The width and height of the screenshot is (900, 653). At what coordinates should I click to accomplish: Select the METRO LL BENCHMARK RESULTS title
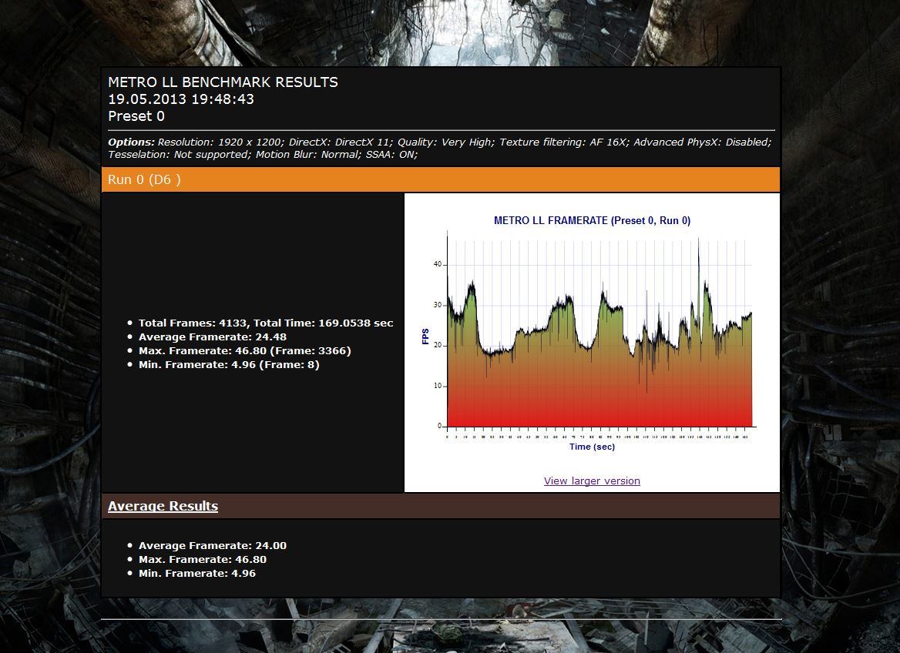pyautogui.click(x=223, y=82)
